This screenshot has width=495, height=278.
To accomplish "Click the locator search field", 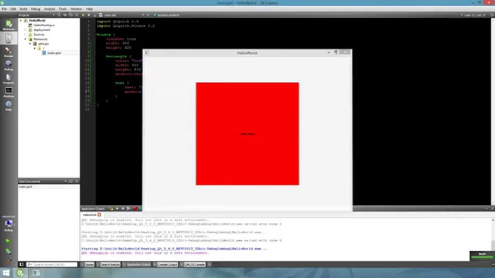I will click(52, 264).
